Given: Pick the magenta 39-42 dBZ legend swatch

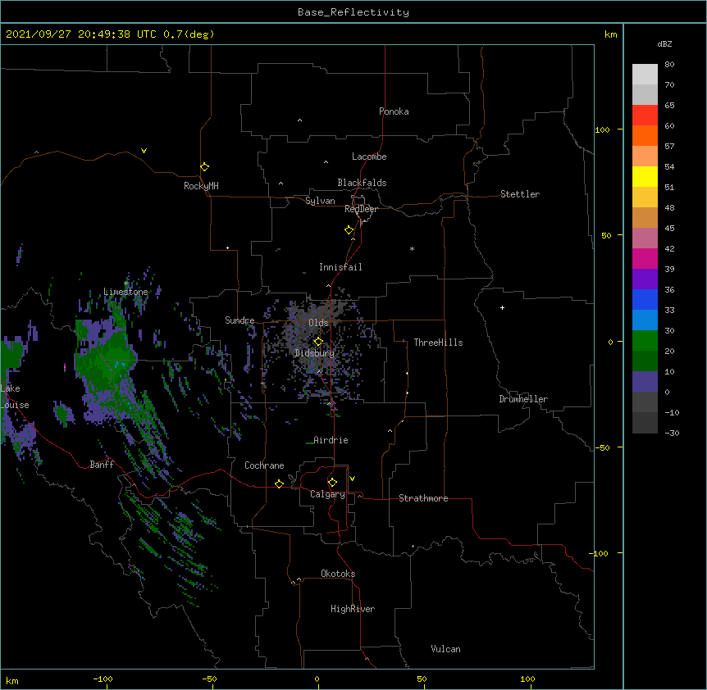Looking at the screenshot, I should [645, 258].
